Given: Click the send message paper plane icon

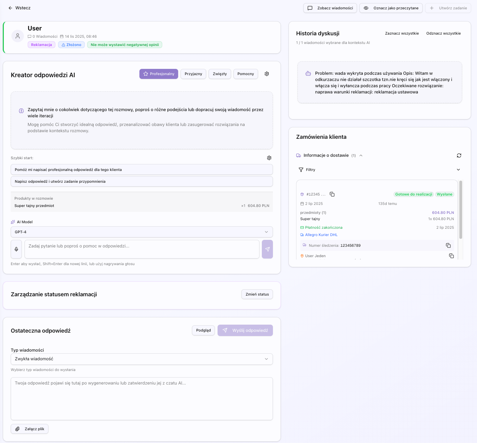Looking at the screenshot, I should pos(267,249).
